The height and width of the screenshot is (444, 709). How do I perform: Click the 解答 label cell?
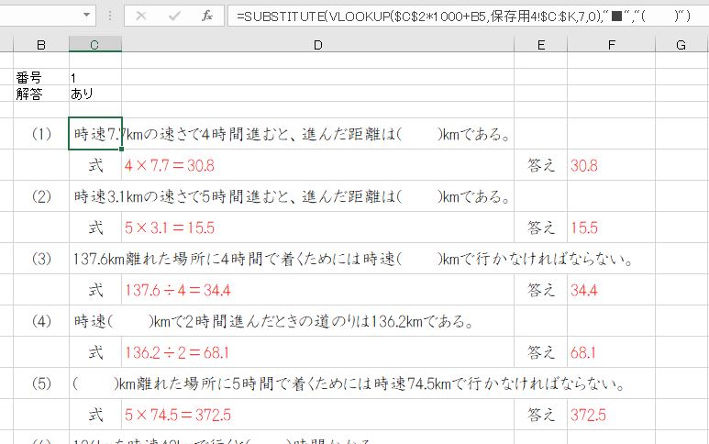41,94
